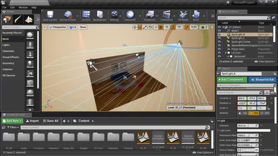Screen dimensions: 278x156
Task: Open Source Control from the toolbar
Action: (68, 16)
